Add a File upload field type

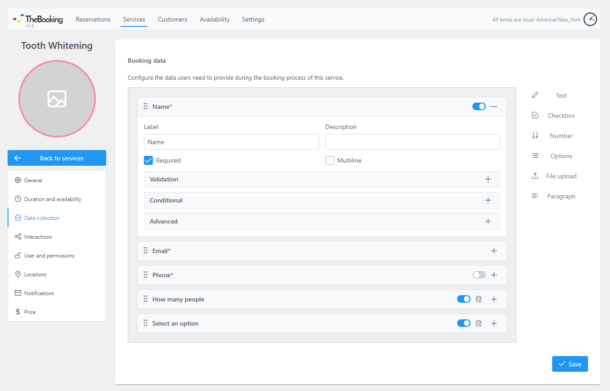click(554, 176)
